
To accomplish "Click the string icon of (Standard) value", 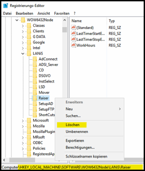I will (73, 27).
